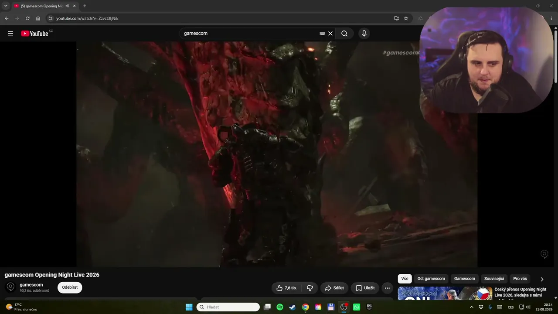Select the Od: gamescom filter chip
The image size is (558, 314).
coord(431,279)
